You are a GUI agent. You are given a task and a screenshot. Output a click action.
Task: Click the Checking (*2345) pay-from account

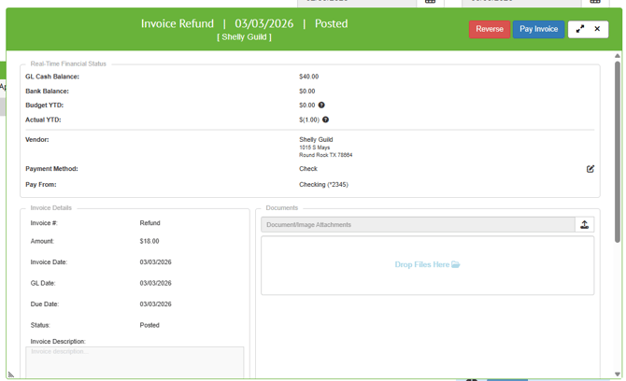tap(323, 185)
